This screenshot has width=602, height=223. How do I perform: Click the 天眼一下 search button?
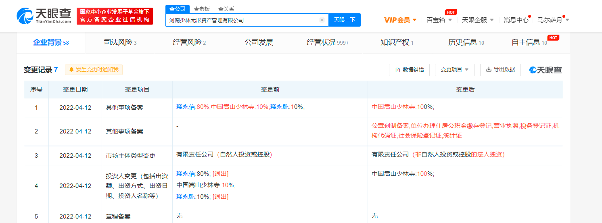tap(345, 20)
